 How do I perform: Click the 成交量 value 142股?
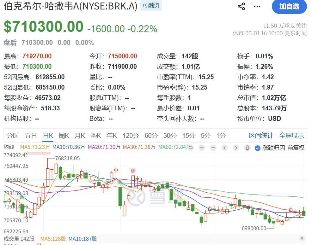(x=190, y=56)
